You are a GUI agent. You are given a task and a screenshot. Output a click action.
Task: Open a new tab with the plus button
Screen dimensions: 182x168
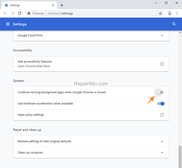click(62, 5)
